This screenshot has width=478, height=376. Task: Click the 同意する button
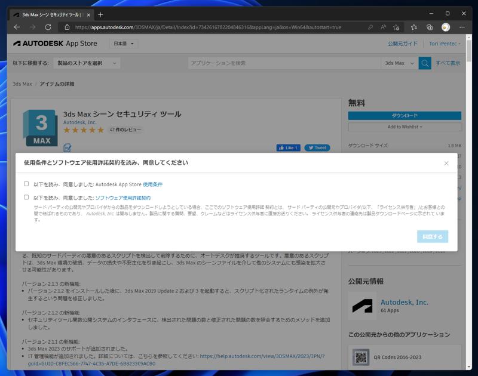(433, 236)
